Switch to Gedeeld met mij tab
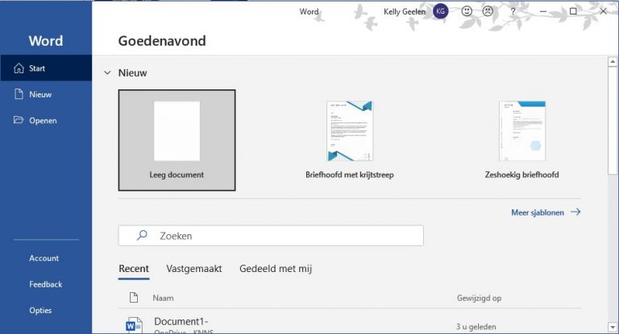 tap(276, 269)
